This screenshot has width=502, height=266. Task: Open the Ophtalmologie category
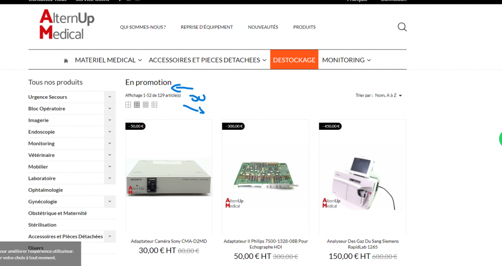46,190
